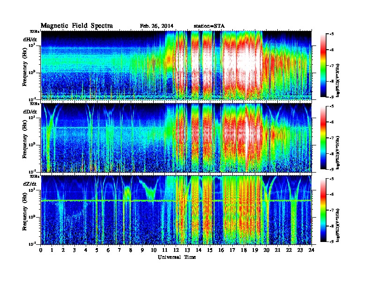
Task: Click inside the dZ/dt spectrogram plot
Action: pyautogui.click(x=176, y=210)
